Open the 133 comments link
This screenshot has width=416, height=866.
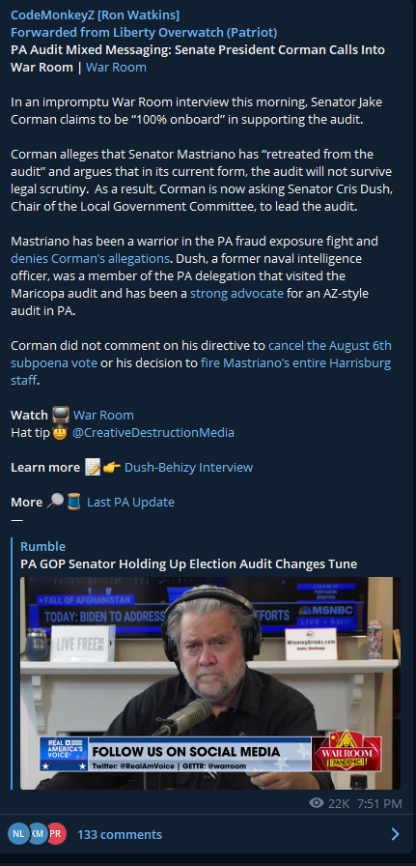click(x=120, y=834)
